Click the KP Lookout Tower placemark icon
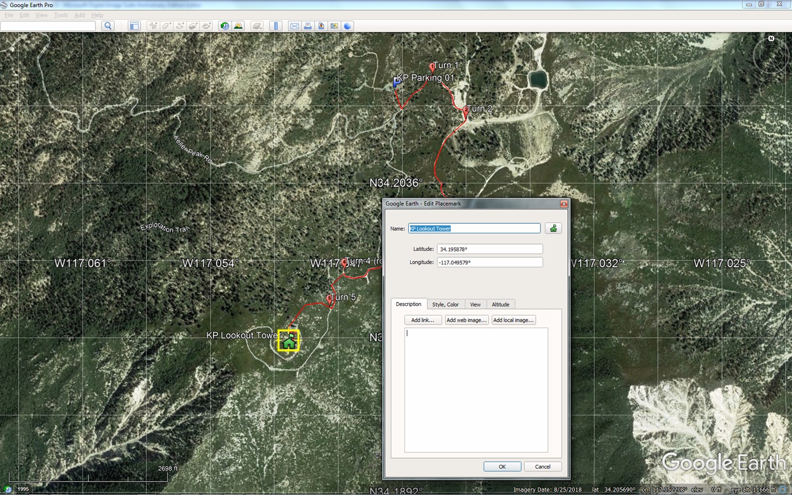The image size is (792, 495). pyautogui.click(x=289, y=341)
